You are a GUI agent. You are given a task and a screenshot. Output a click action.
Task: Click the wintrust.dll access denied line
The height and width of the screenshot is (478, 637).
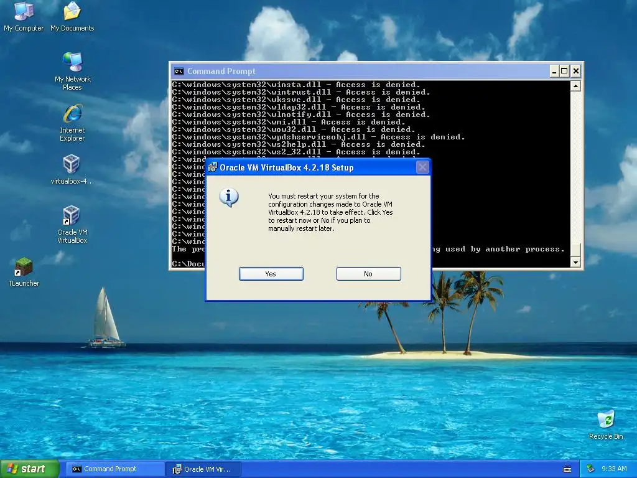(x=301, y=92)
